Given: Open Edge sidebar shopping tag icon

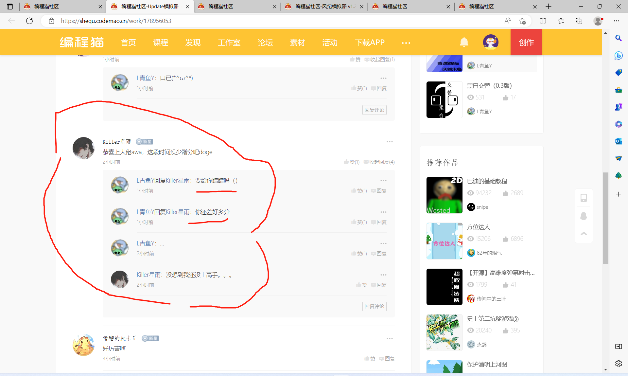Looking at the screenshot, I should click(x=619, y=72).
